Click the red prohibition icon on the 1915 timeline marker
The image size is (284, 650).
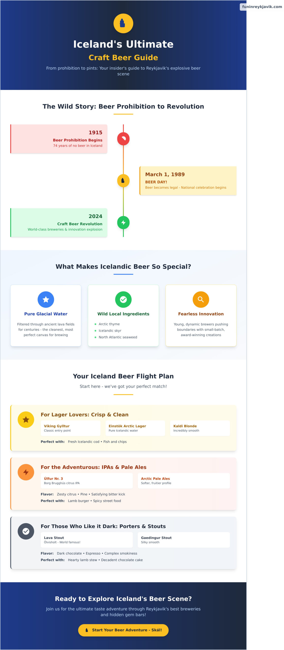pyautogui.click(x=123, y=139)
